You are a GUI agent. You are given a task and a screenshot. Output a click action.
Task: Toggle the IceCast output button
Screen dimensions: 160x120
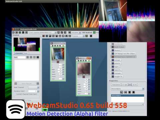point(116,60)
